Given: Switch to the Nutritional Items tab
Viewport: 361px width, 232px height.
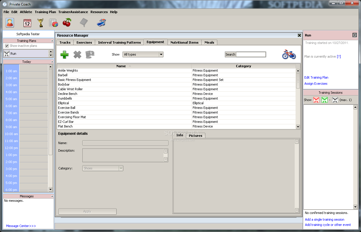Looking at the screenshot, I should point(184,42).
